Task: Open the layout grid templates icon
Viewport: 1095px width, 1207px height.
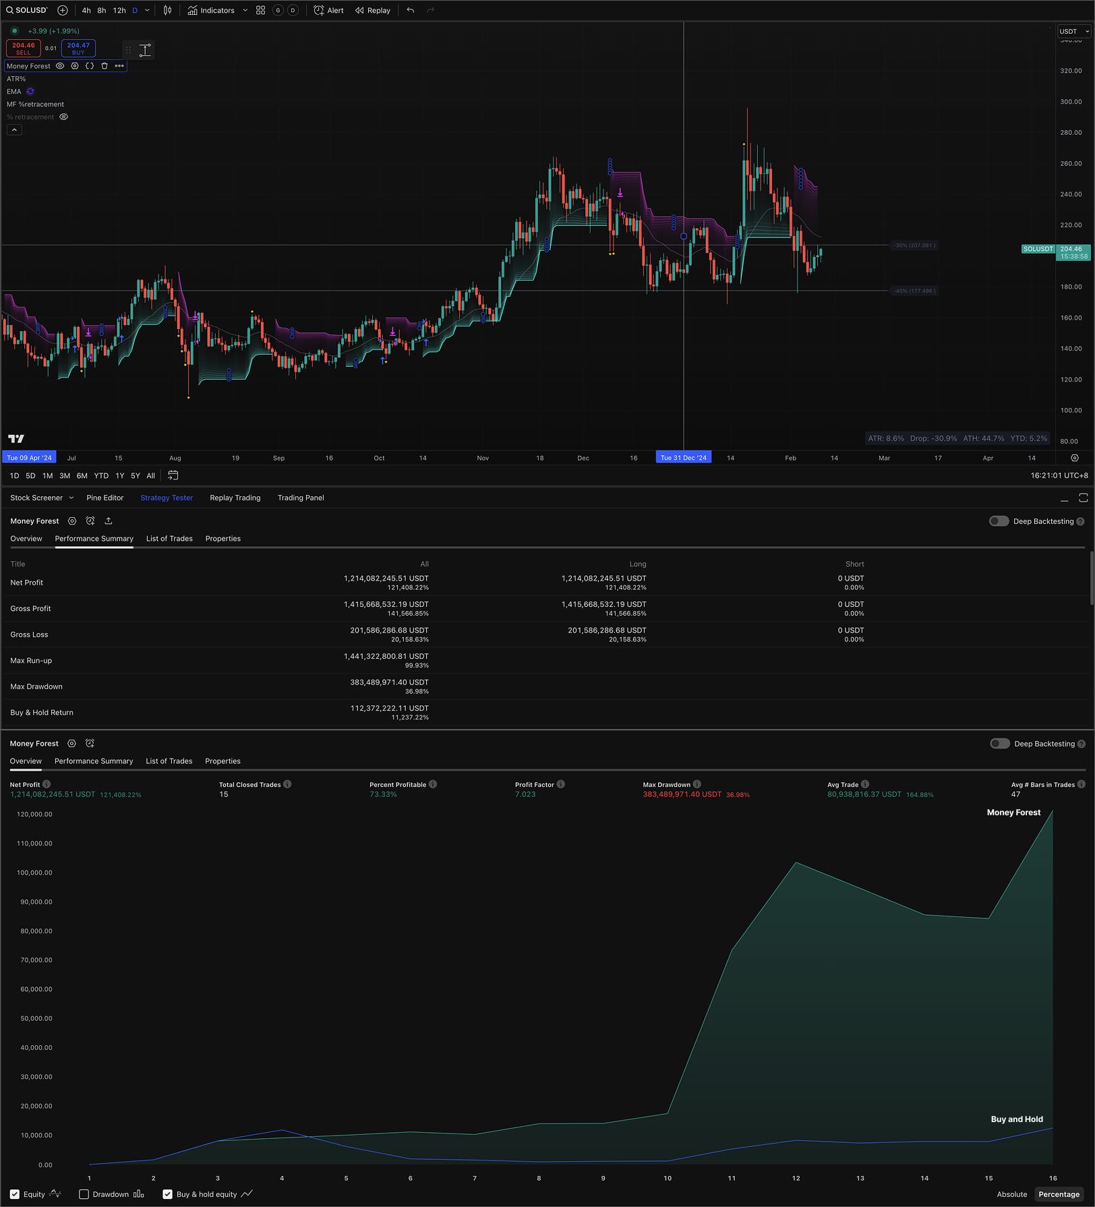Action: tap(260, 10)
